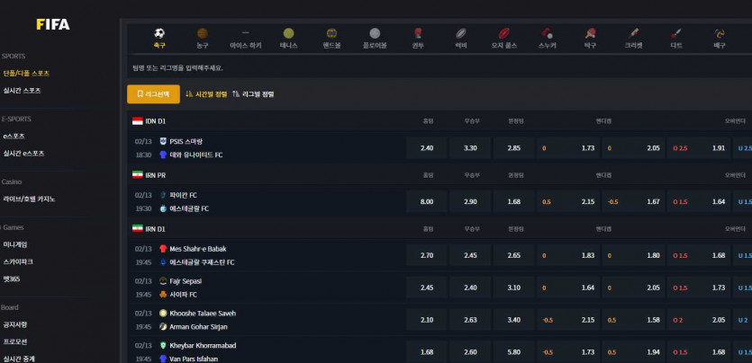Select the 다트 darts icon
This screenshot has width=752, height=363.
click(676, 33)
